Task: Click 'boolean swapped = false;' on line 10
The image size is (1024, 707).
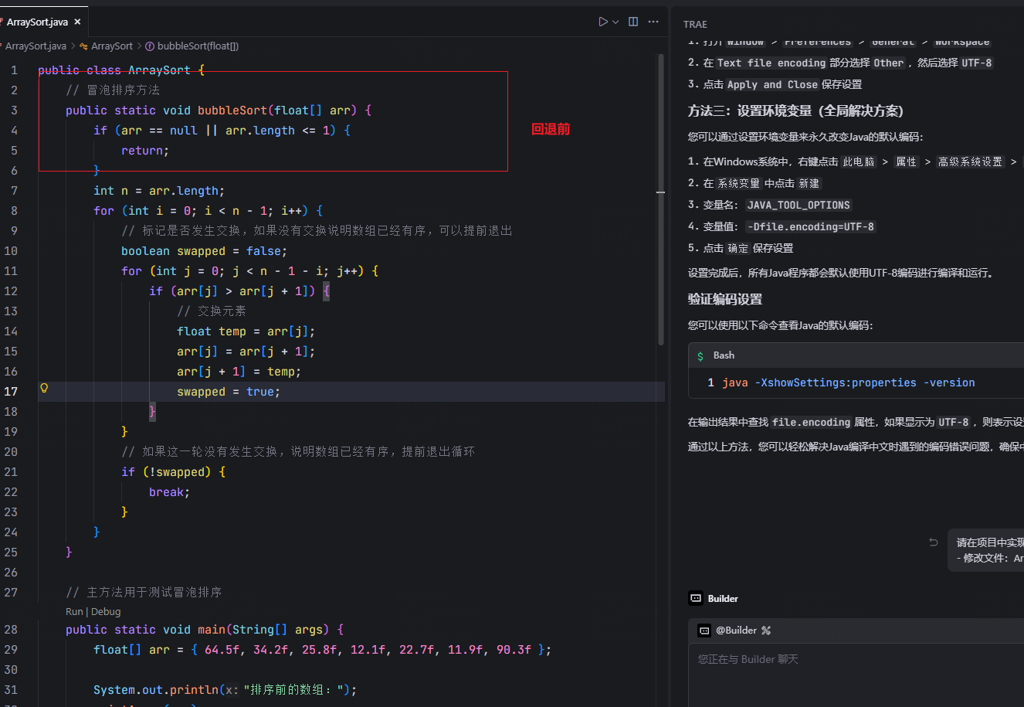Action: pos(204,251)
